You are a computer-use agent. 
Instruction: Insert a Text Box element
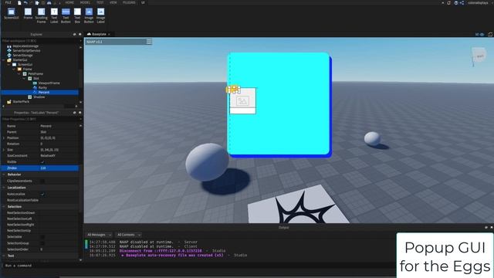tap(77, 15)
